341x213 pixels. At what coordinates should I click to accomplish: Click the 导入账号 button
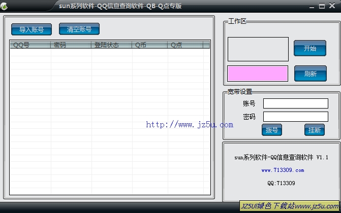coord(32,29)
